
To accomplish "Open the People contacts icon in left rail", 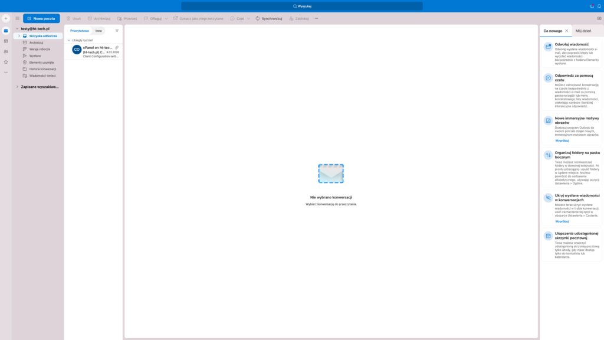I will point(6,52).
